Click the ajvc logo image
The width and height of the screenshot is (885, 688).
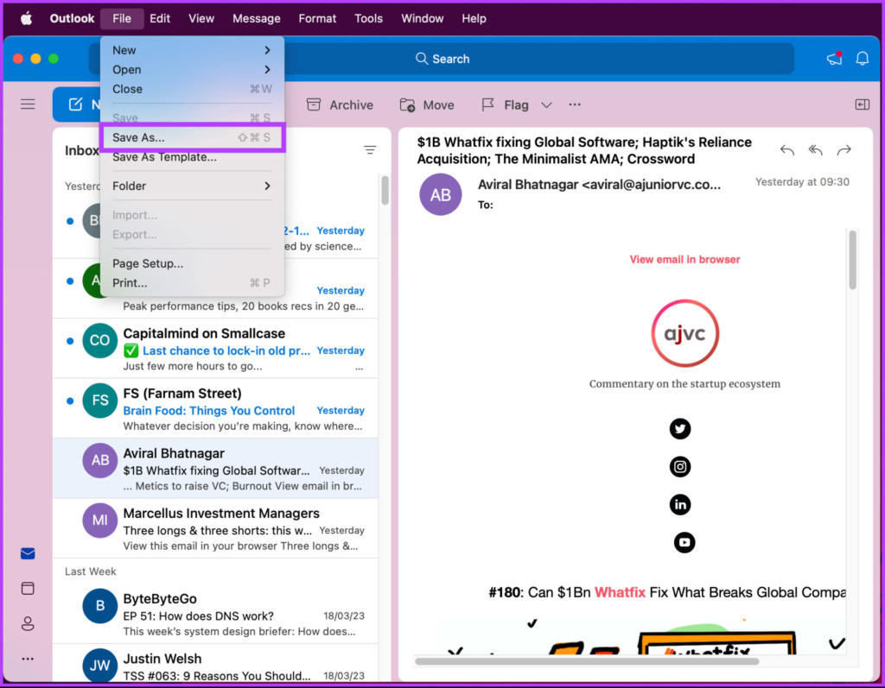pyautogui.click(x=684, y=333)
